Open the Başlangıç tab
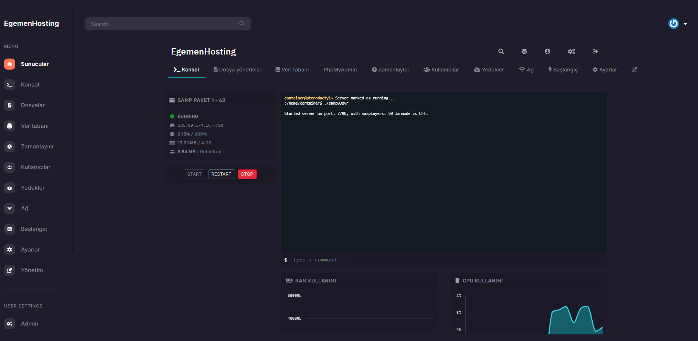Screen dimensions: 698x341 563,70
